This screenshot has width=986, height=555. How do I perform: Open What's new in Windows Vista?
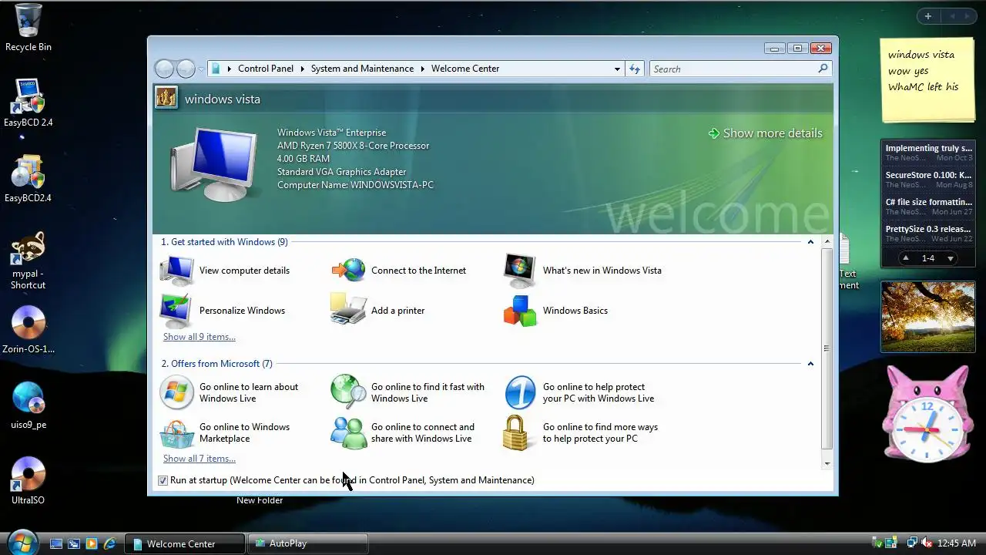click(582, 271)
